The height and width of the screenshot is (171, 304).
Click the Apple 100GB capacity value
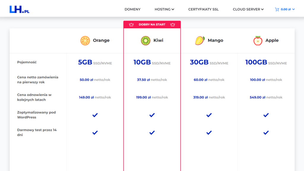pyautogui.click(x=256, y=62)
